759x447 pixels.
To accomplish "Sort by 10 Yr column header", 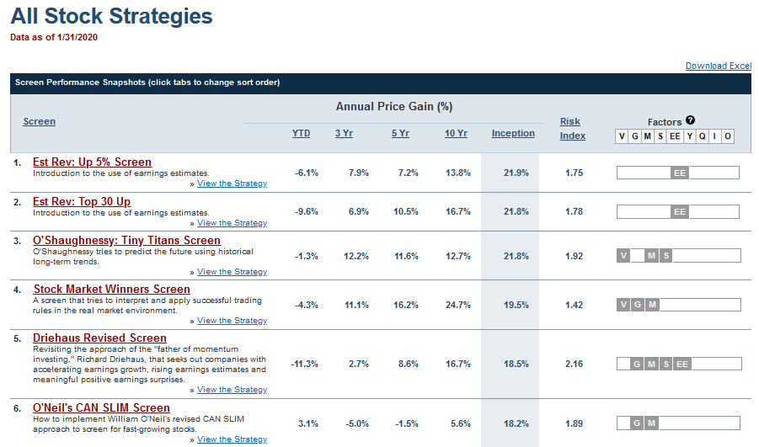I will click(x=456, y=133).
